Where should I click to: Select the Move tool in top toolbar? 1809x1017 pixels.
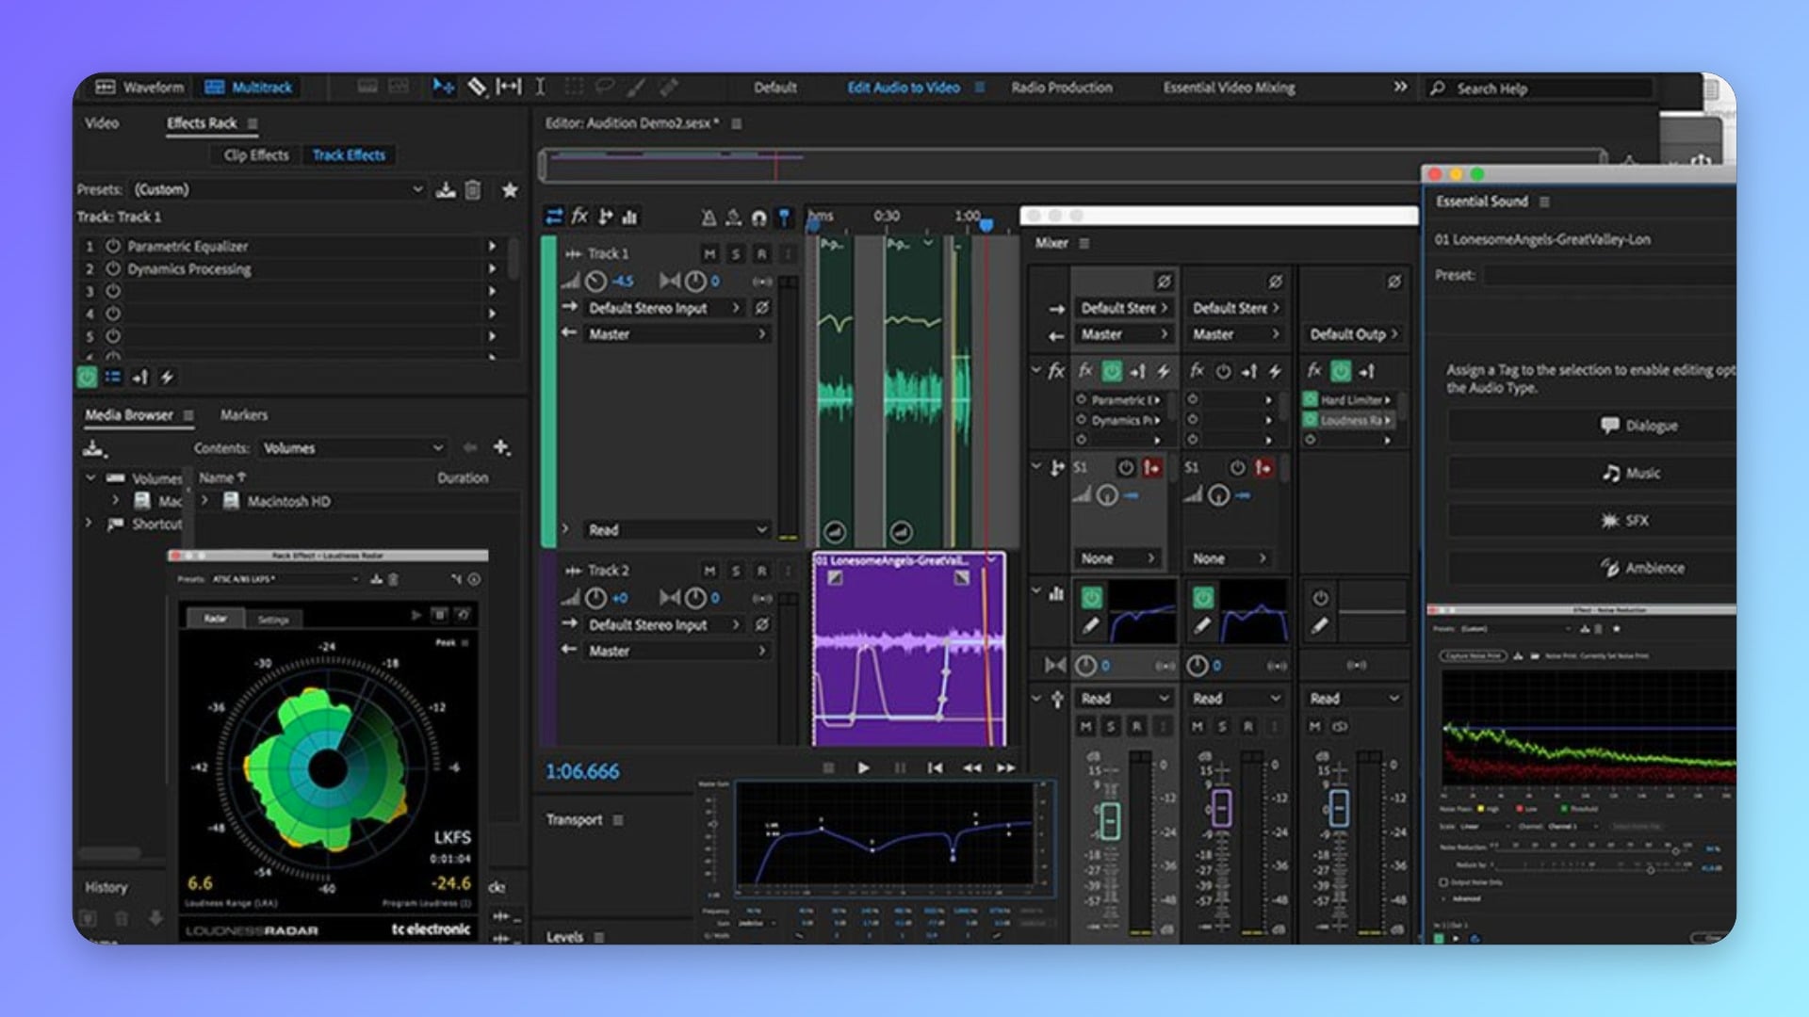443,88
